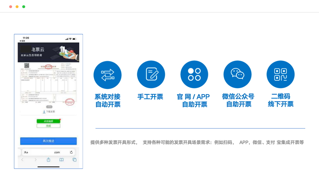
Task: Open the invoice preview image
Action: (48, 84)
